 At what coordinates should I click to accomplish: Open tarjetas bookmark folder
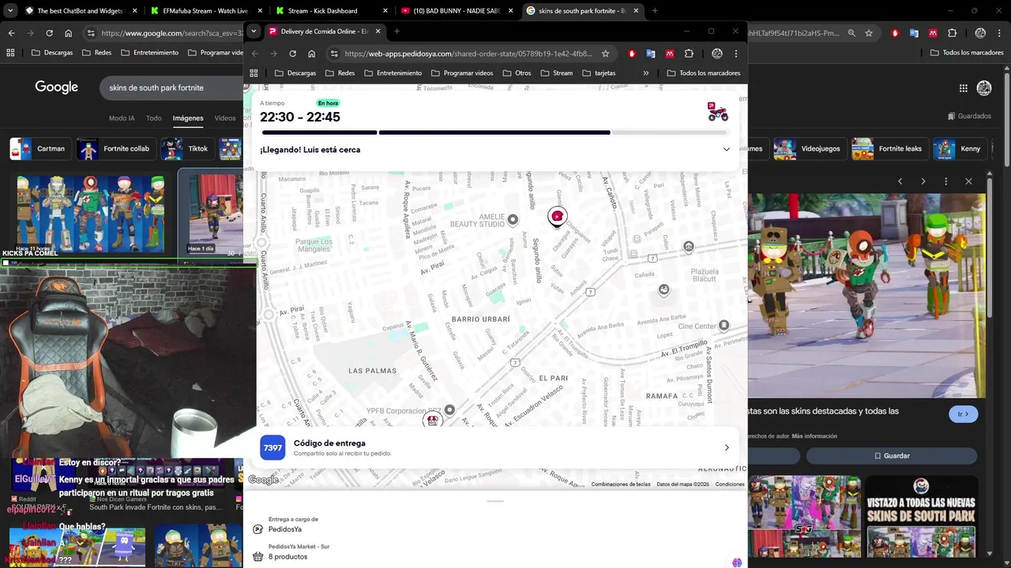coord(599,73)
